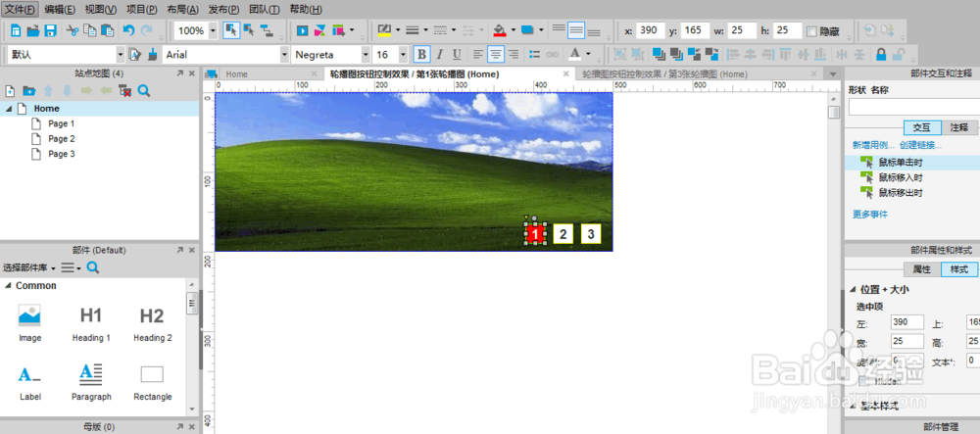Open the Arial font family dropdown

(x=284, y=55)
